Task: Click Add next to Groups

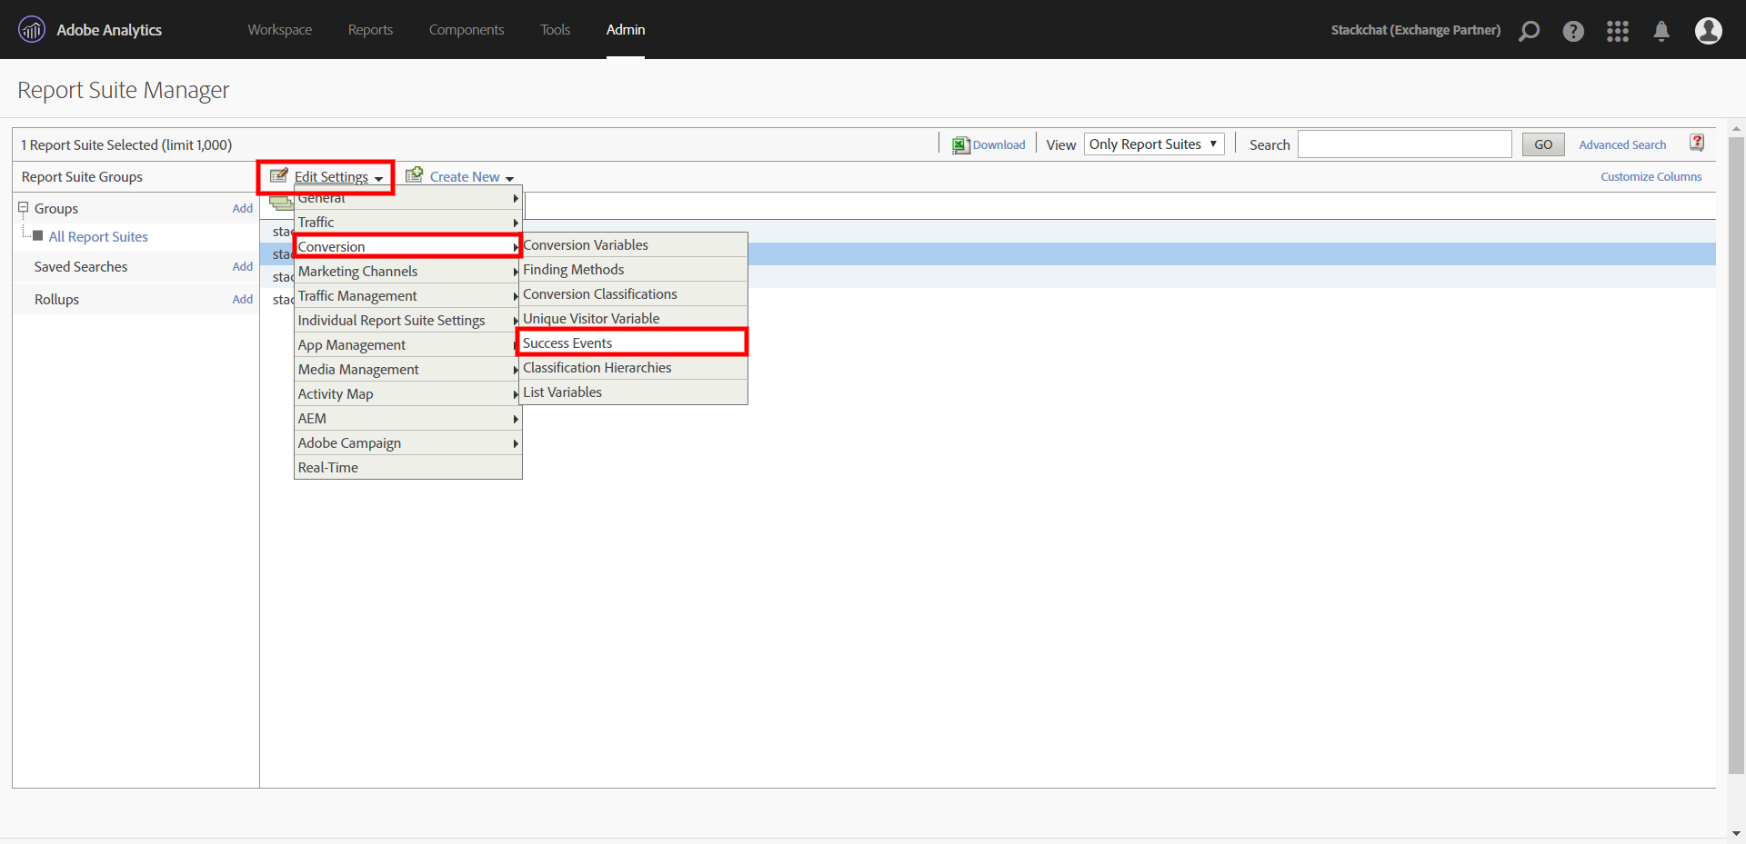Action: point(243,208)
